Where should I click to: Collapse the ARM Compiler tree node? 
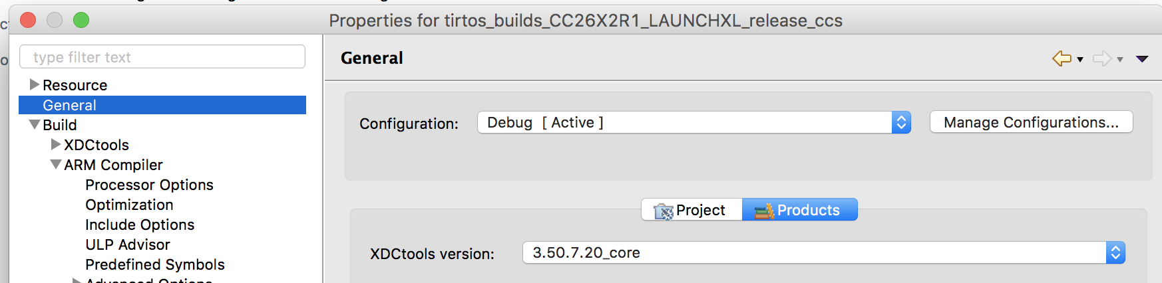coord(56,164)
